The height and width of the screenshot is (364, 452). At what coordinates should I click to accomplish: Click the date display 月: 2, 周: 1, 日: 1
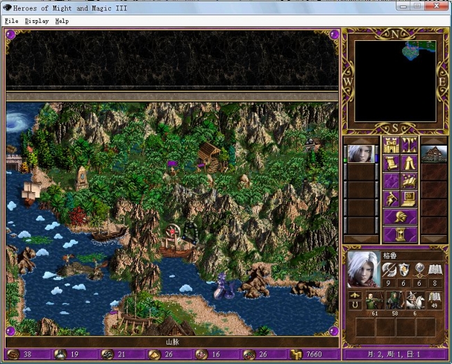394,354
